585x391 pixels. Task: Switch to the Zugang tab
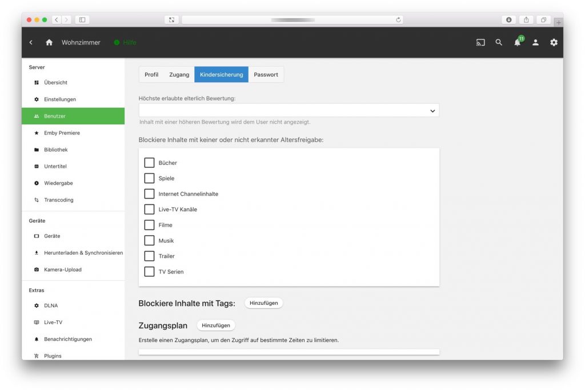[179, 75]
